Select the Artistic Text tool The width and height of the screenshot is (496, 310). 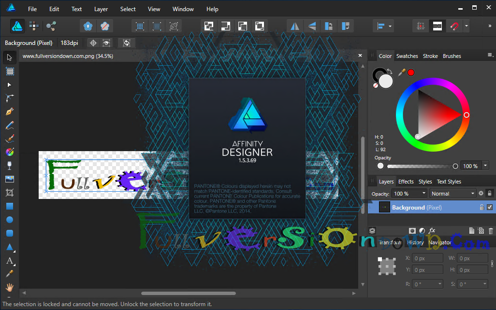coord(10,261)
